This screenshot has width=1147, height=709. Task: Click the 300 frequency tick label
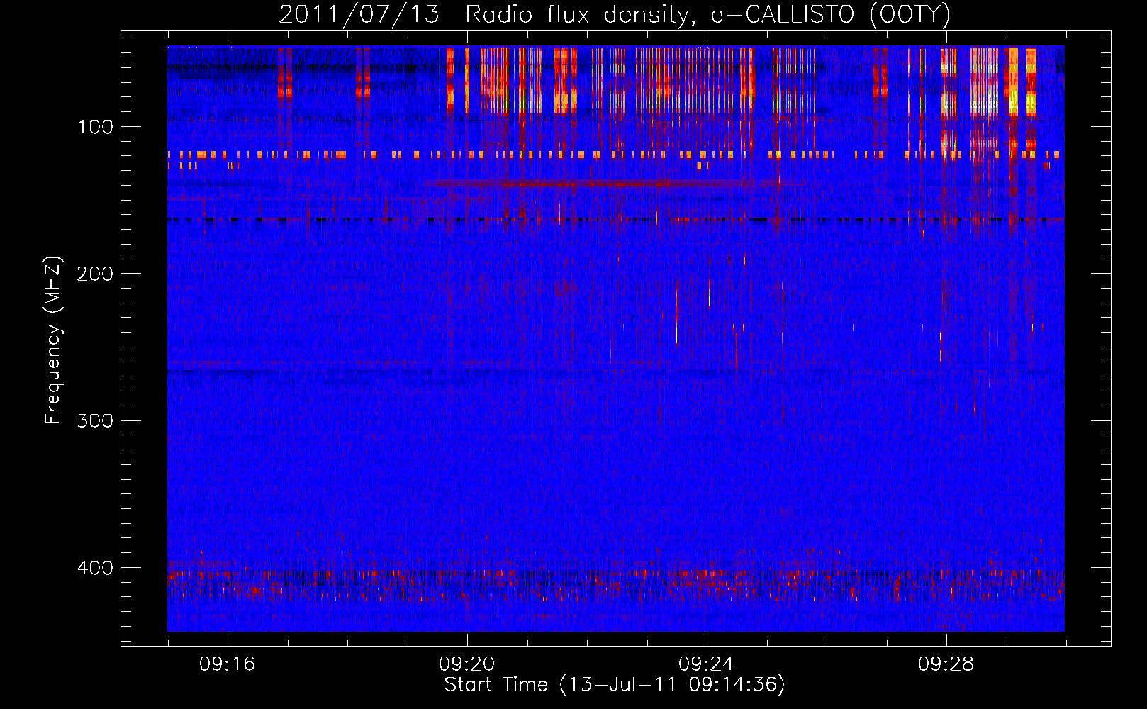coord(95,421)
